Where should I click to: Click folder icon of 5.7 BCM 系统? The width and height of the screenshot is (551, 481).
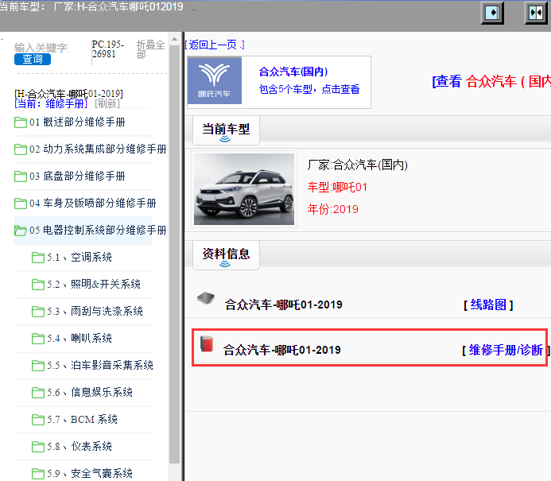coord(37,420)
